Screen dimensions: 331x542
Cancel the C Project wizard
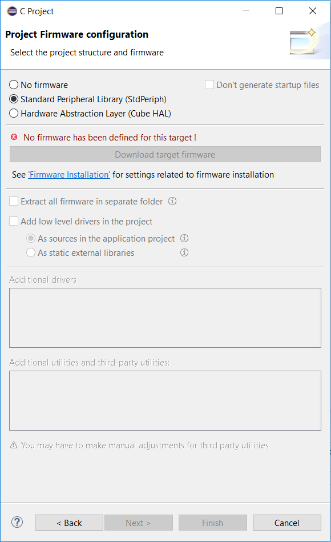pos(287,523)
